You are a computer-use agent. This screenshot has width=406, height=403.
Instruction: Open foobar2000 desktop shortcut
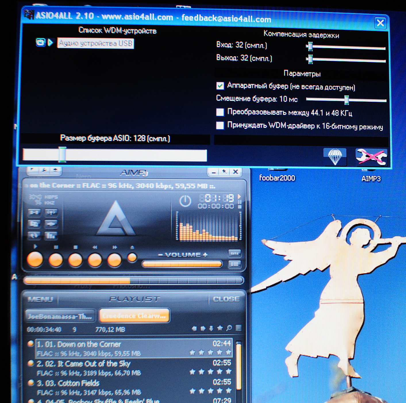tap(277, 178)
